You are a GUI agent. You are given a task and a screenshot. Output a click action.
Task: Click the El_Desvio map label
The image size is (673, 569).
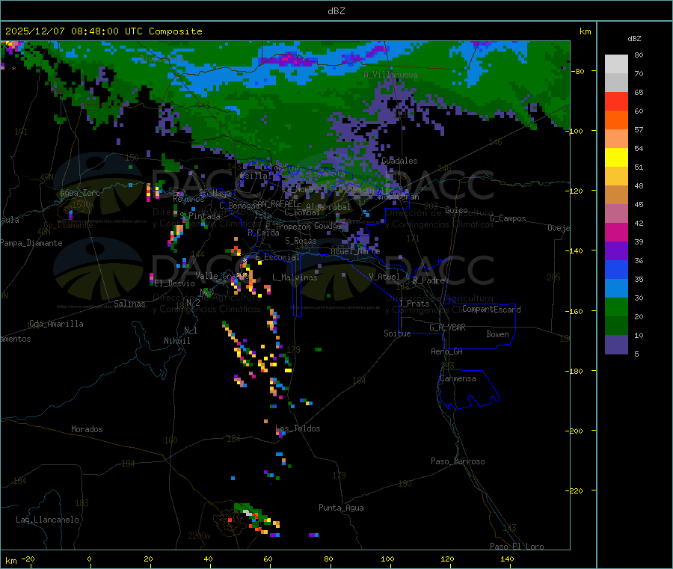pyautogui.click(x=175, y=283)
